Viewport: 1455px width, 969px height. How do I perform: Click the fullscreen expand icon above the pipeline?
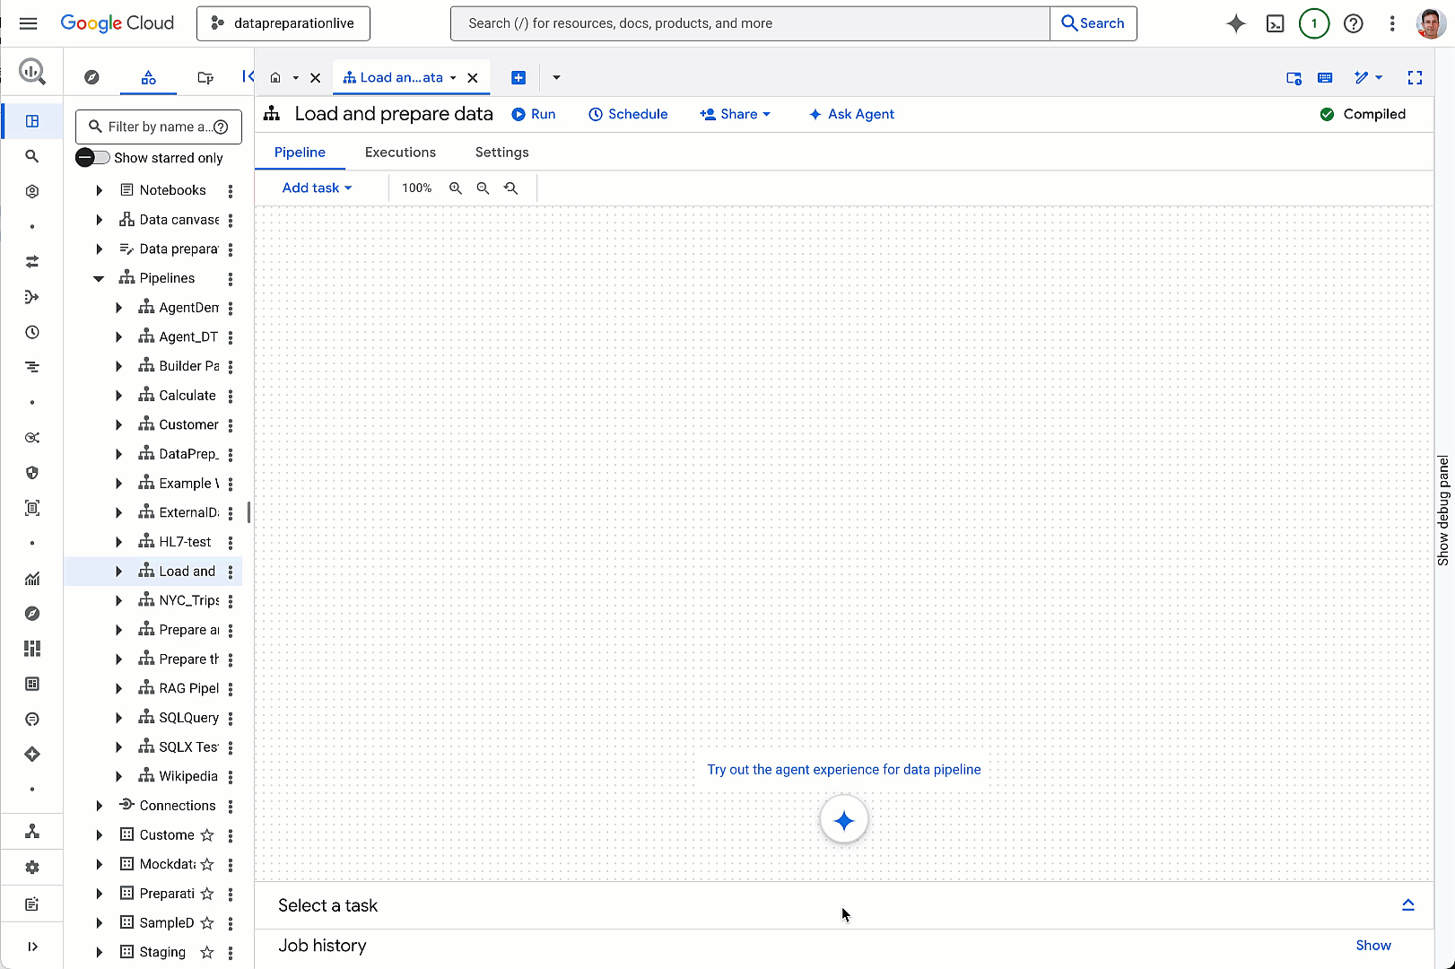pyautogui.click(x=1415, y=78)
